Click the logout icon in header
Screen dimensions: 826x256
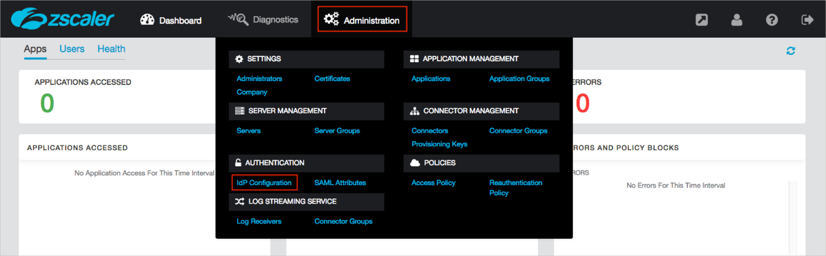807,20
